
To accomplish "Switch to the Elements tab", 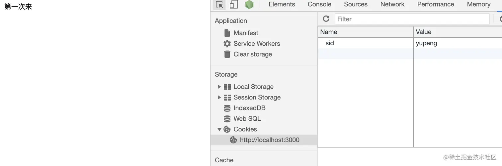I will (x=282, y=4).
